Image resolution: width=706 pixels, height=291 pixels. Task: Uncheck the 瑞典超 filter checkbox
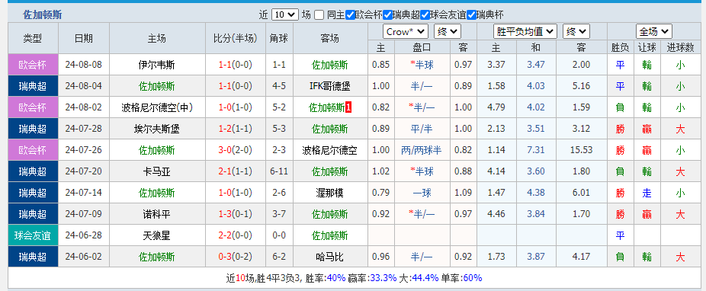click(x=387, y=14)
